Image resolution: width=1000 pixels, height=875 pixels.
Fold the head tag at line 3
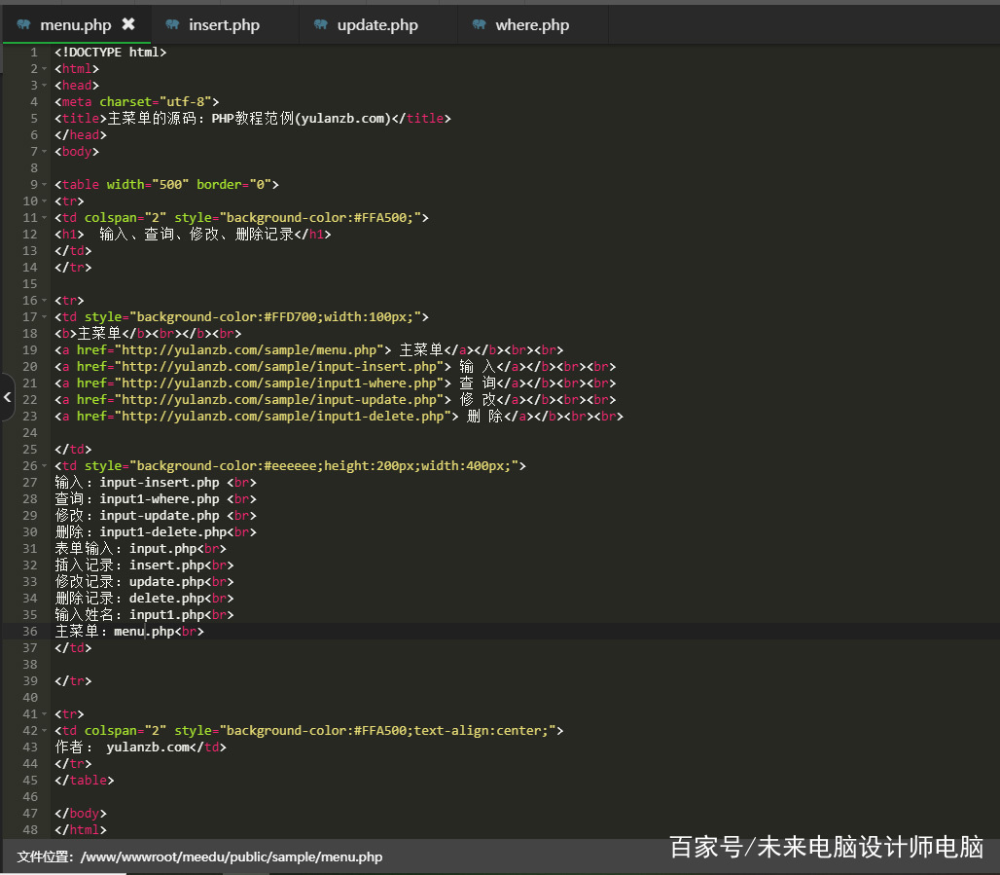click(x=44, y=86)
